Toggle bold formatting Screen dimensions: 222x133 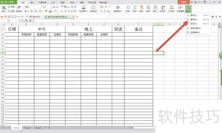(x=25, y=11)
